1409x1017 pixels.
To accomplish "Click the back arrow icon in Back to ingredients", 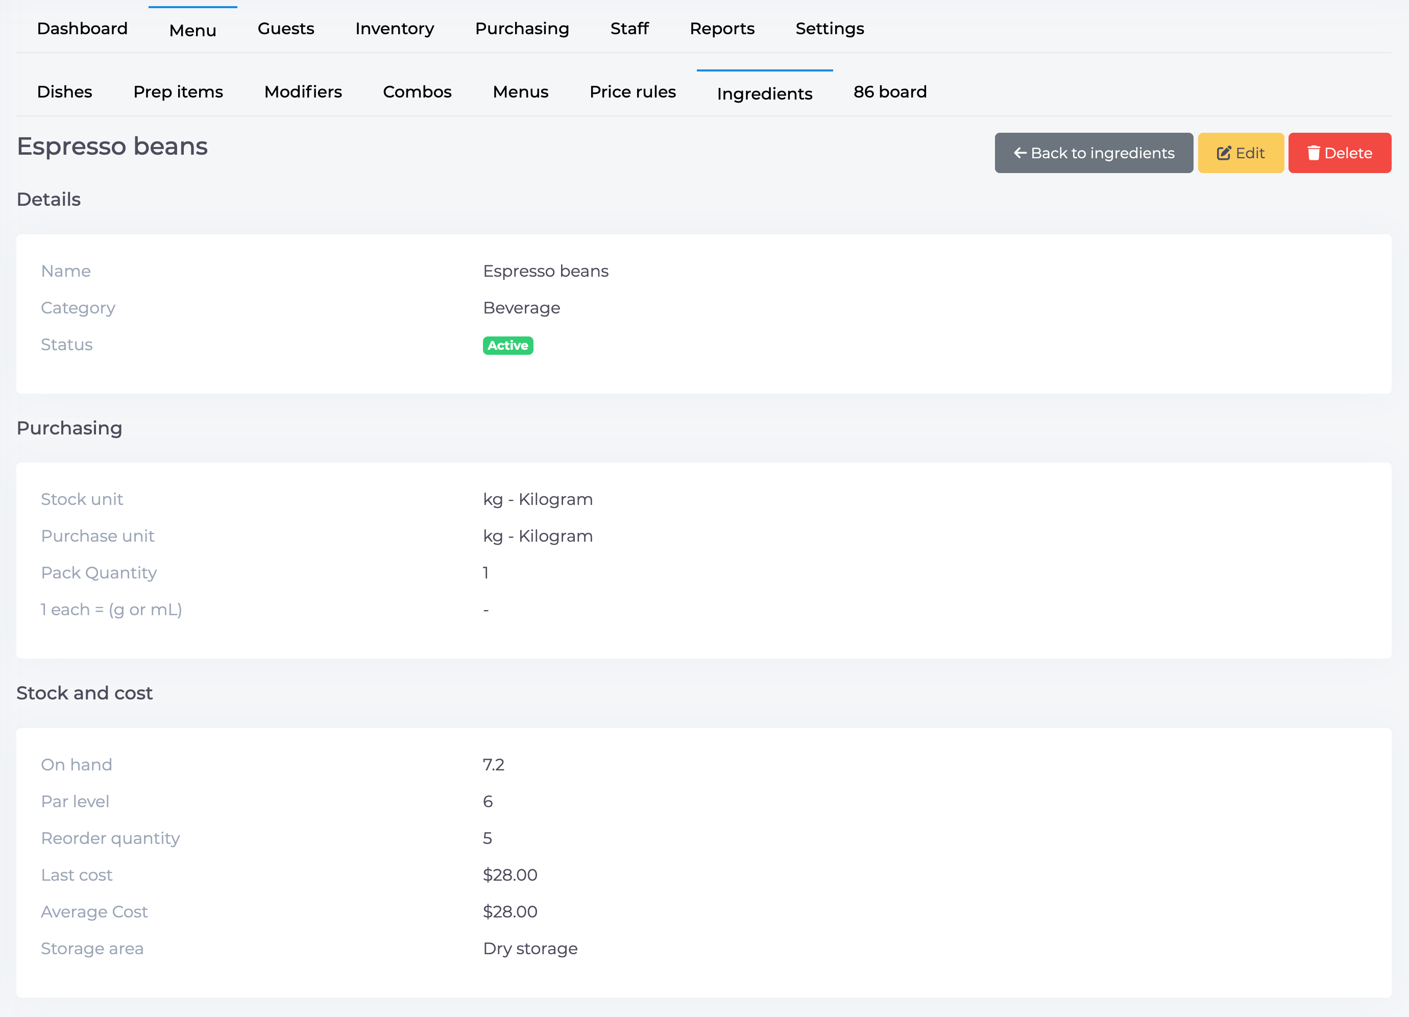I will [x=1019, y=153].
